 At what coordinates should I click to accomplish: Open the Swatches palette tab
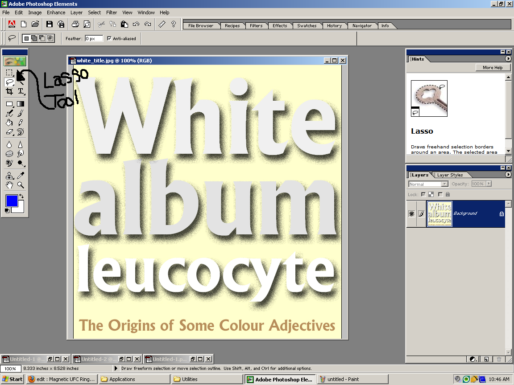click(x=307, y=25)
